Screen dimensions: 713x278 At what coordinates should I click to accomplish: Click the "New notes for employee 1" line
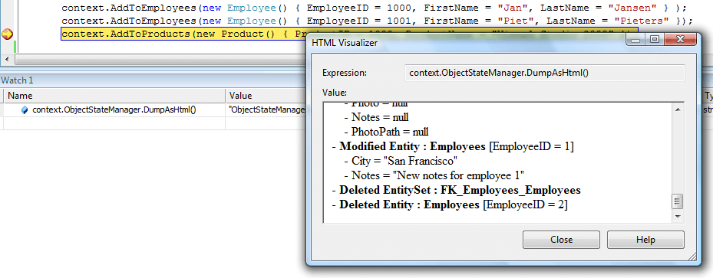click(435, 175)
